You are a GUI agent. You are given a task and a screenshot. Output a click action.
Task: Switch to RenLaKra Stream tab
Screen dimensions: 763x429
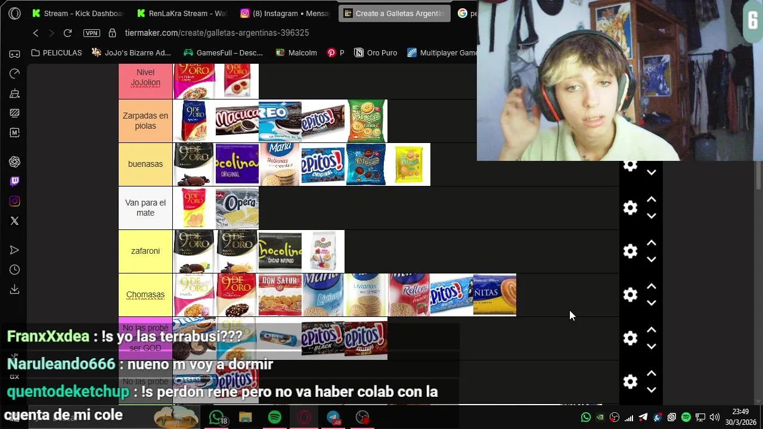(x=182, y=13)
